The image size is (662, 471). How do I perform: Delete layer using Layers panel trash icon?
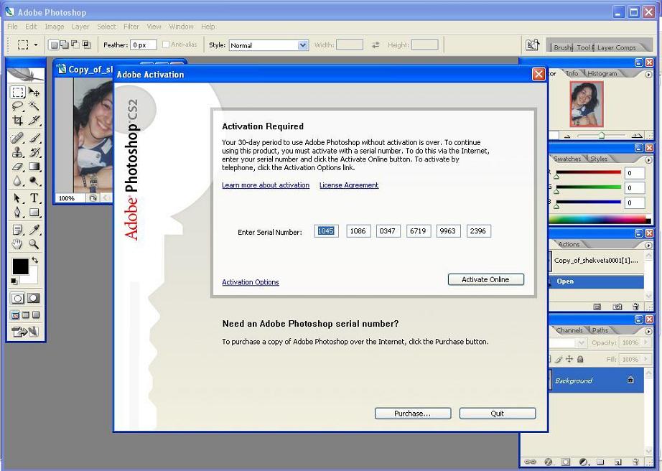coord(636,461)
